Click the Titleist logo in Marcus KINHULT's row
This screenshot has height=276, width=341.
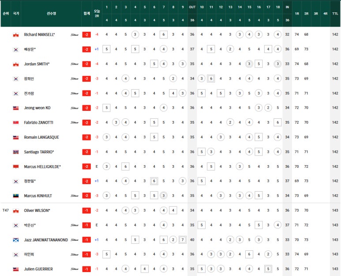pos(75,196)
